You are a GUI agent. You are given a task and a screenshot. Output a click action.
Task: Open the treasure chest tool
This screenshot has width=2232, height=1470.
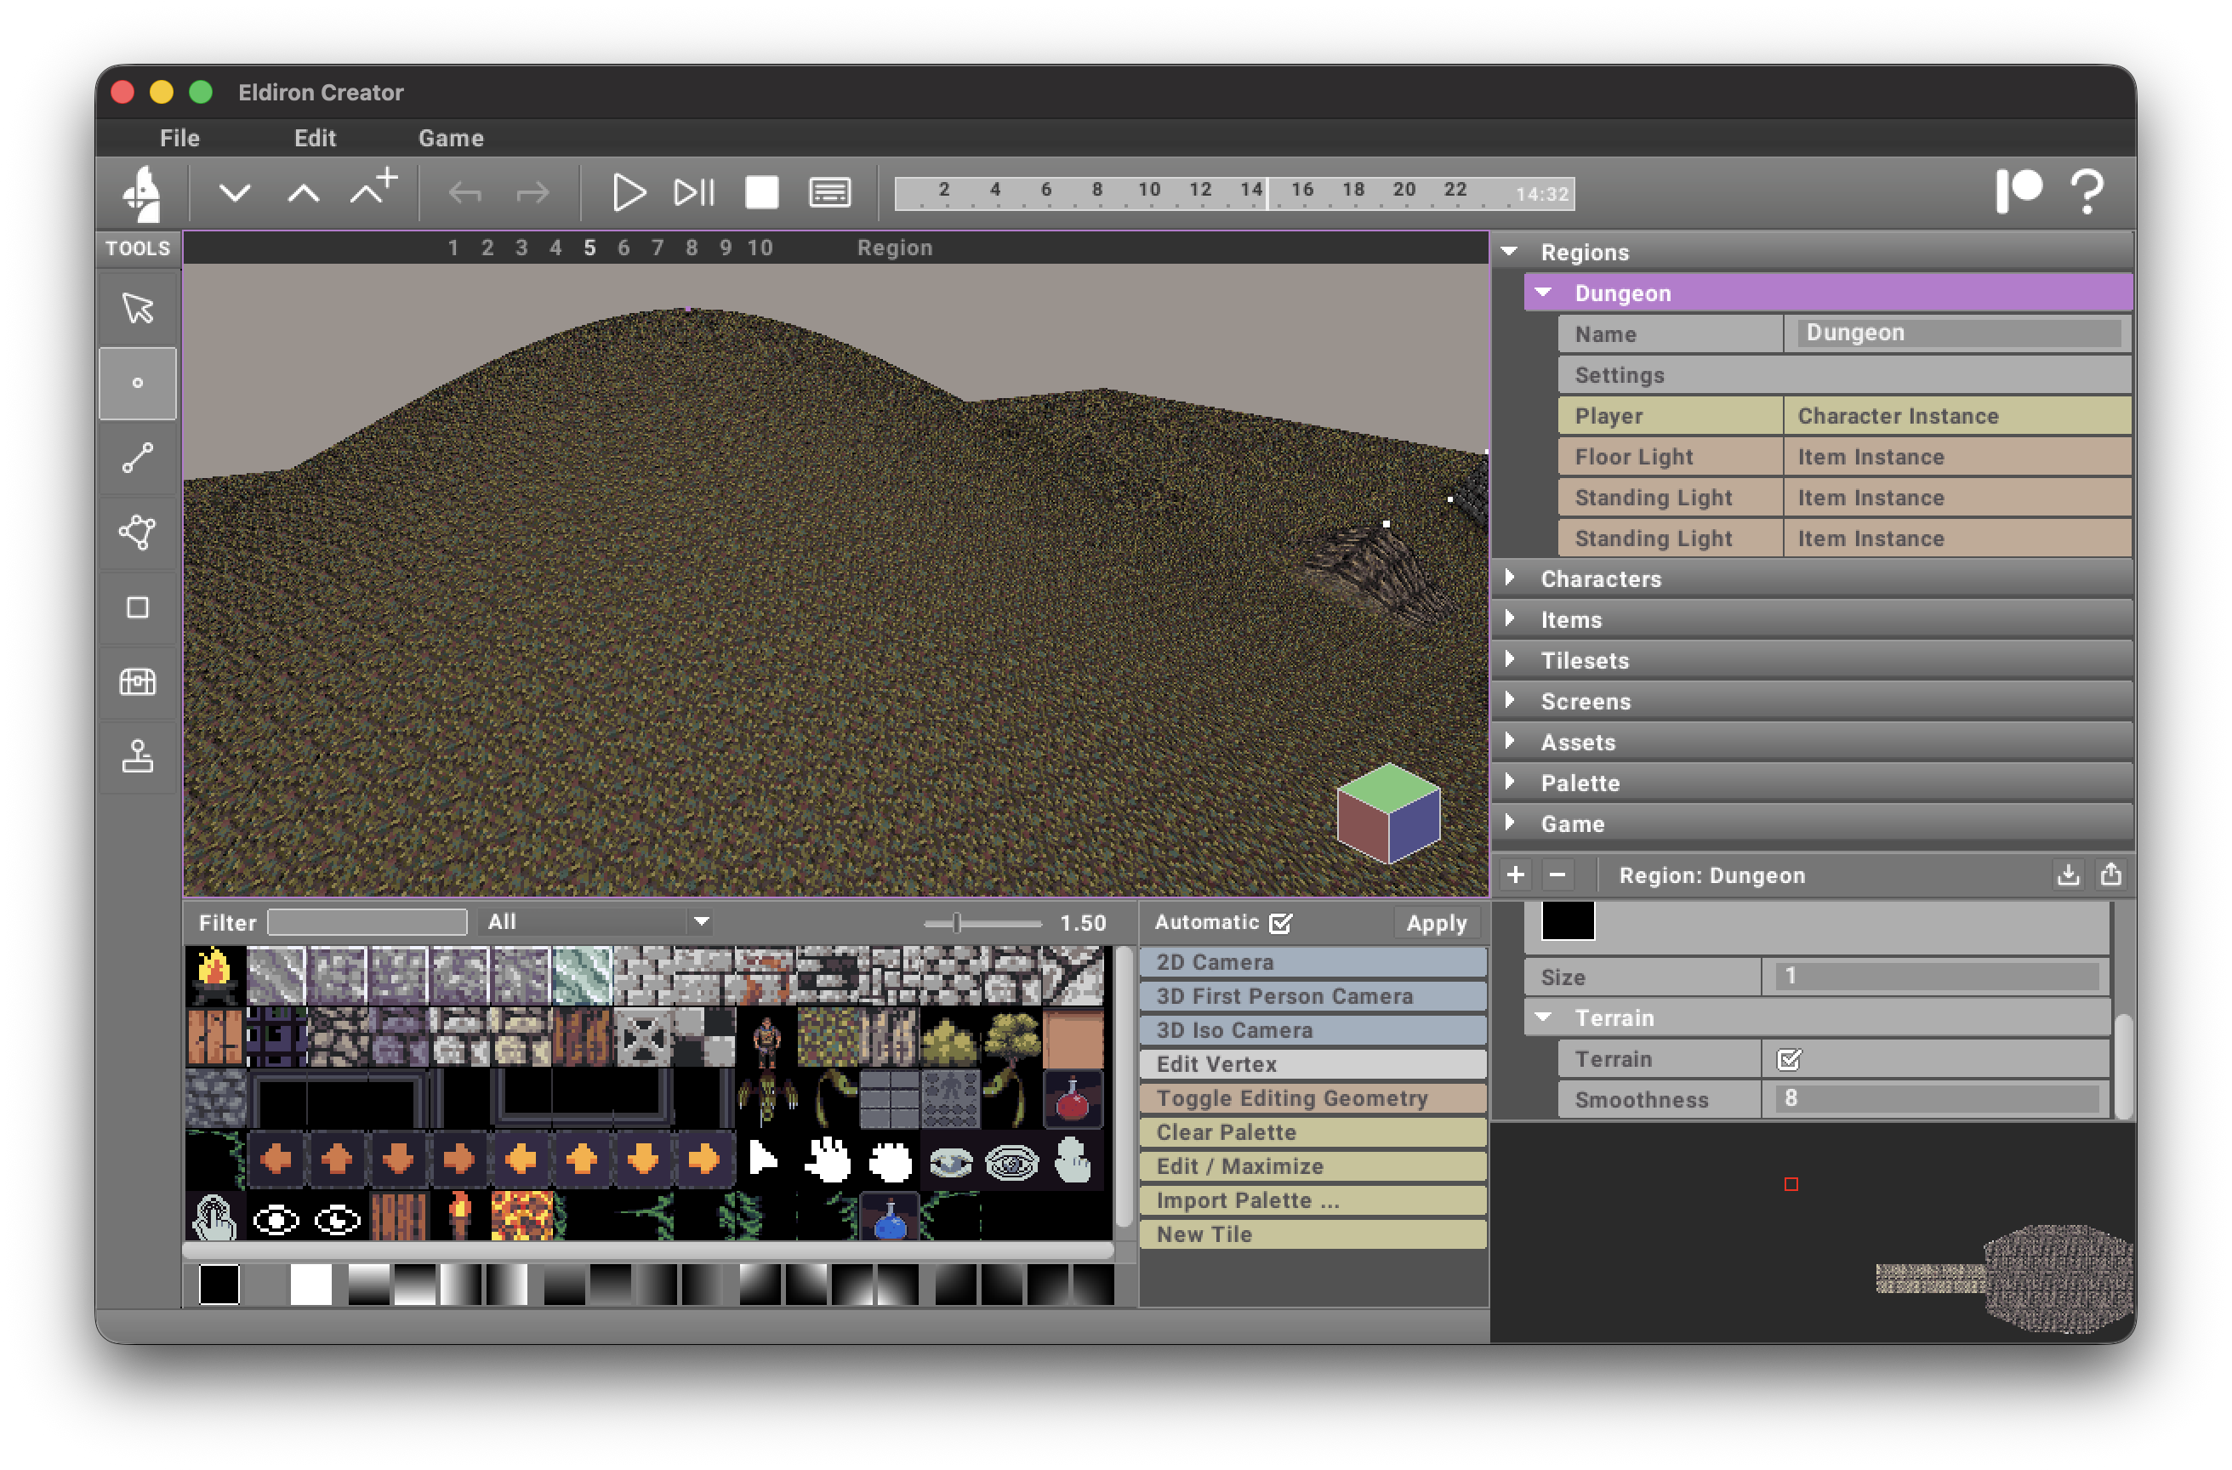click(137, 682)
